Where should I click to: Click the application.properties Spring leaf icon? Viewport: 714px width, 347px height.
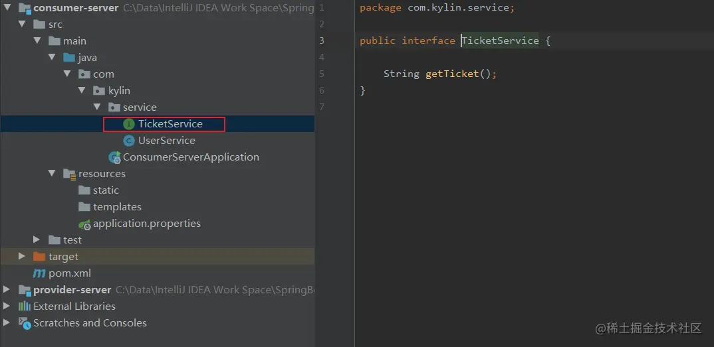(84, 224)
